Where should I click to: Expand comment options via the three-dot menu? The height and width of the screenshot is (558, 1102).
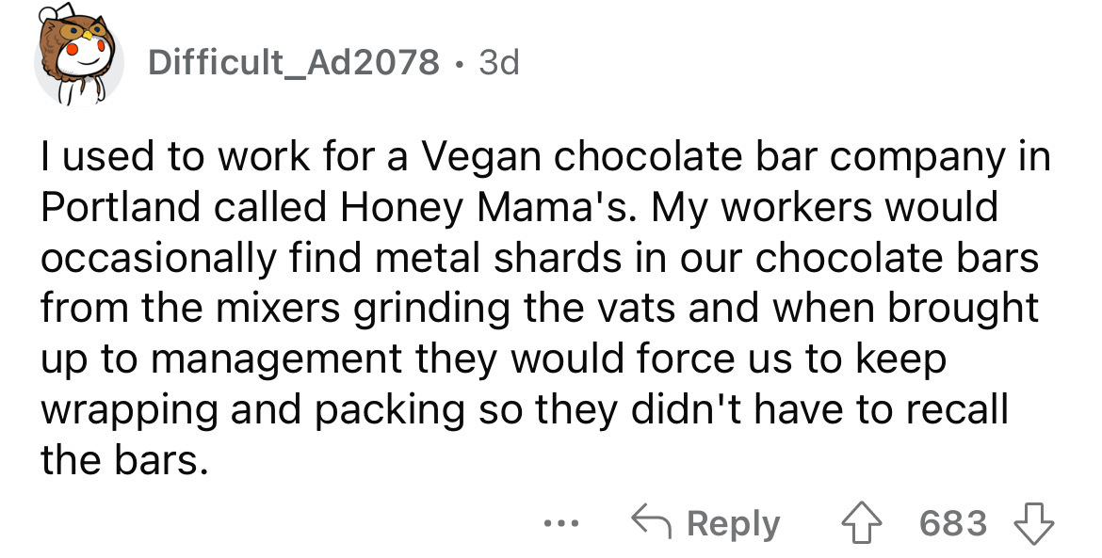click(x=560, y=523)
